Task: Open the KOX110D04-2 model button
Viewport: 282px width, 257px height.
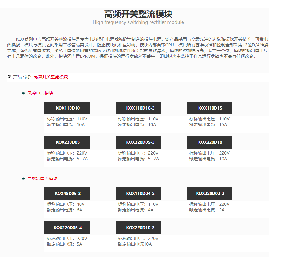Action: 138,193
